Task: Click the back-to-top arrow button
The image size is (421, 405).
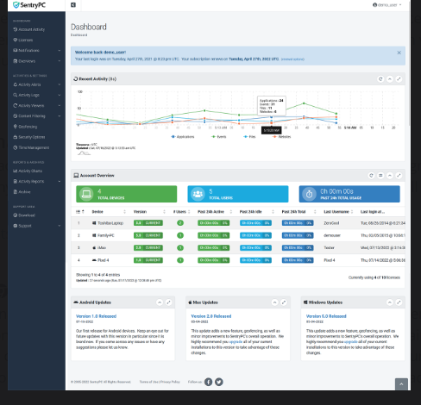Action: [401, 384]
